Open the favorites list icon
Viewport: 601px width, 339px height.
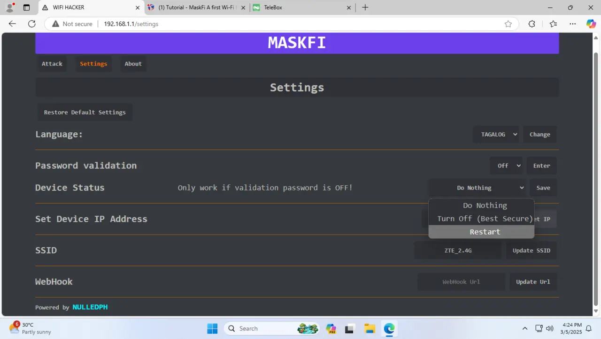coord(553,24)
